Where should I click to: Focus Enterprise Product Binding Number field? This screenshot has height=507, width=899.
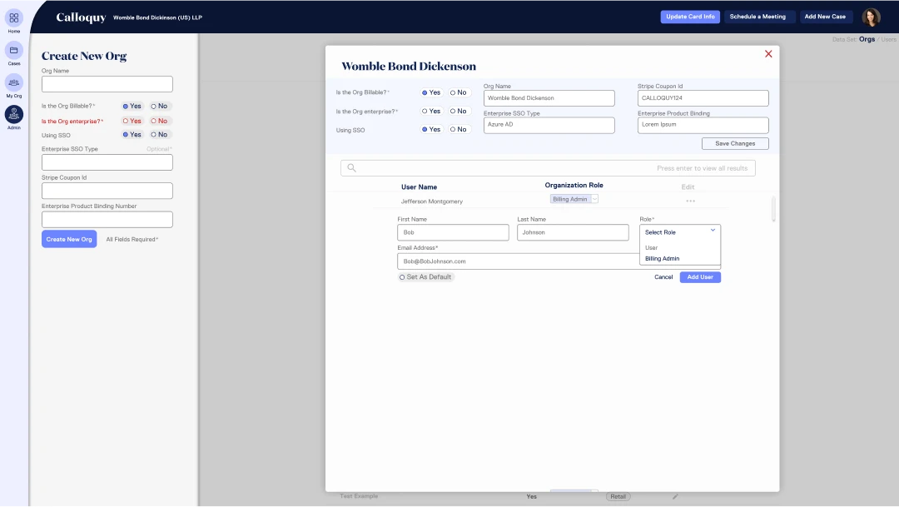[x=107, y=220]
